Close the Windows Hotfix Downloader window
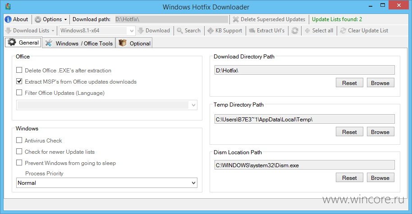 (x=399, y=5)
